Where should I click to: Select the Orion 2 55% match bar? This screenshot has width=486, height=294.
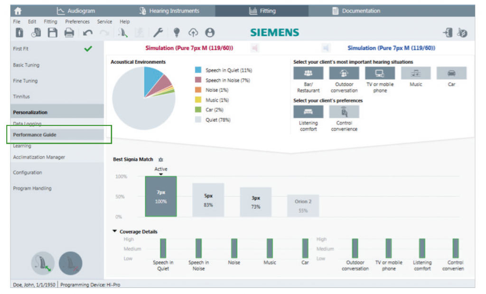[x=303, y=206]
